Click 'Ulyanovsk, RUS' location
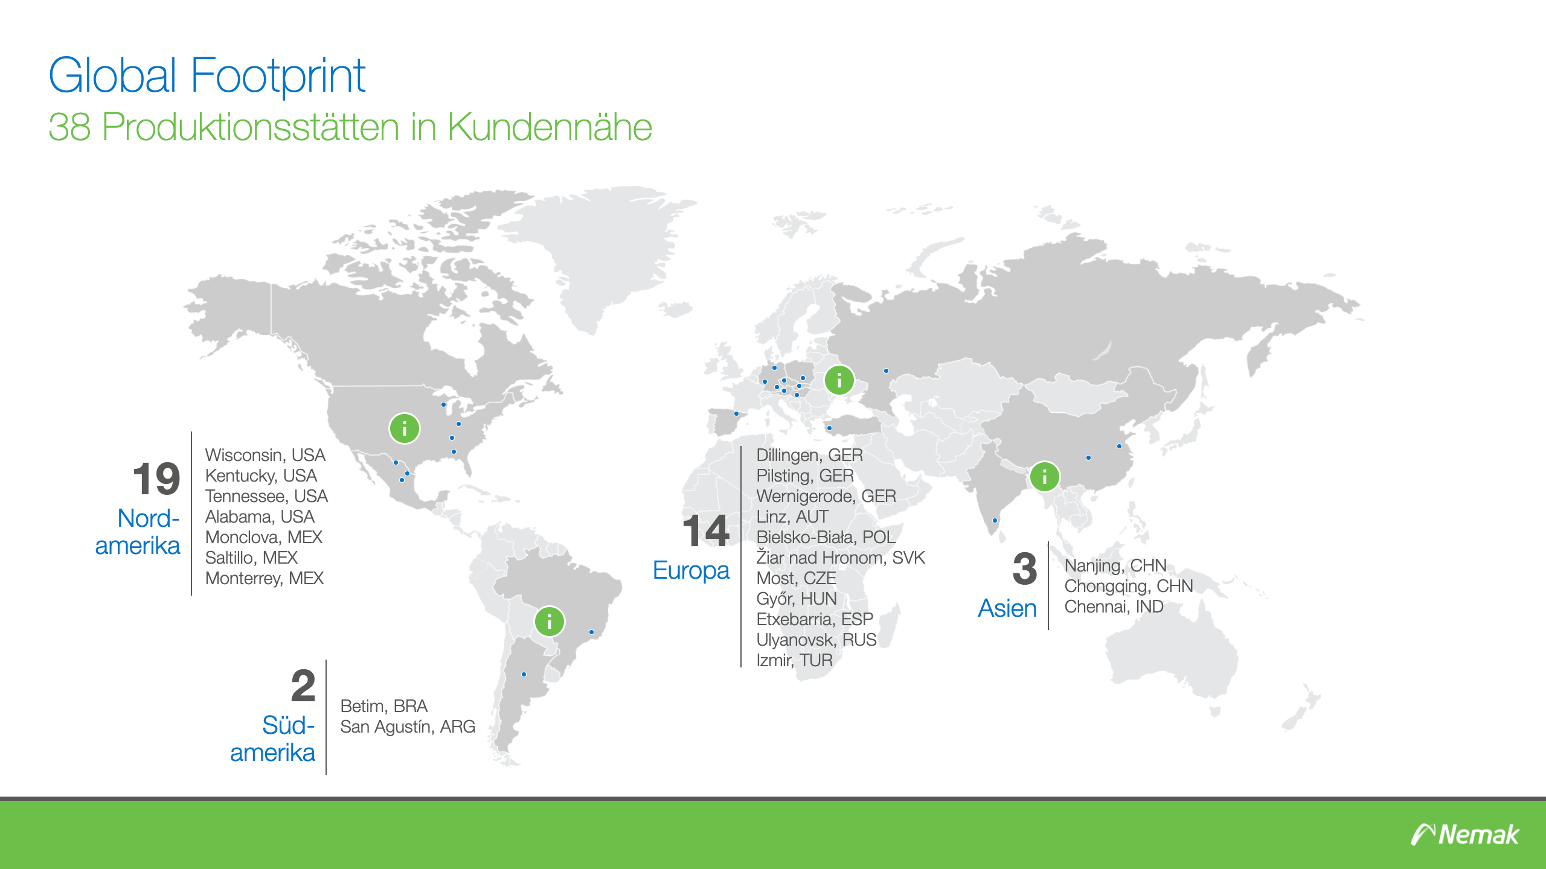Screen dimensions: 1546x869 [x=816, y=640]
